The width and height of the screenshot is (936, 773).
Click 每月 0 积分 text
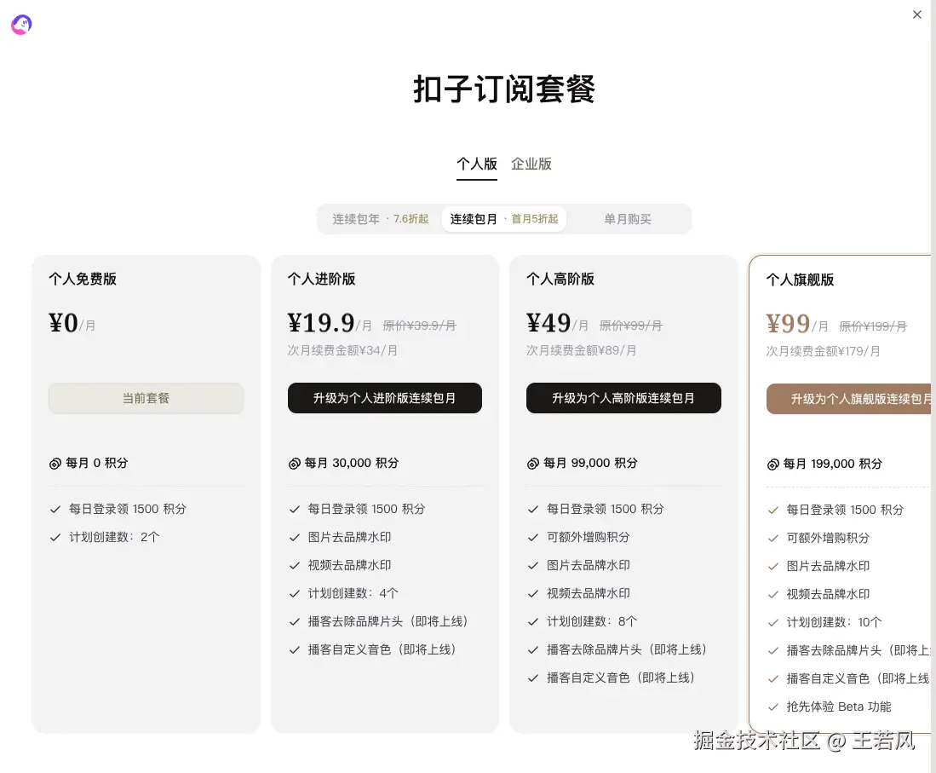[x=97, y=463]
